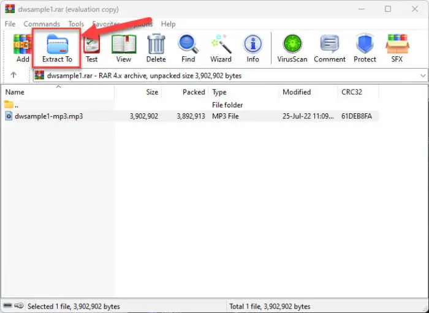Click 'Selected 1 file' status text
The height and width of the screenshot is (313, 429).
click(74, 306)
